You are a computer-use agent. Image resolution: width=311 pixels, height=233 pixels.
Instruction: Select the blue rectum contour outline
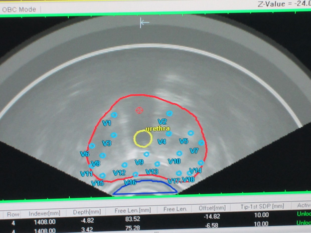(144, 187)
